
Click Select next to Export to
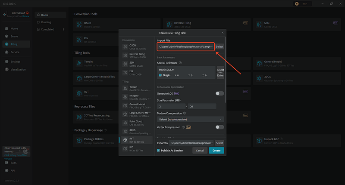[220, 143]
